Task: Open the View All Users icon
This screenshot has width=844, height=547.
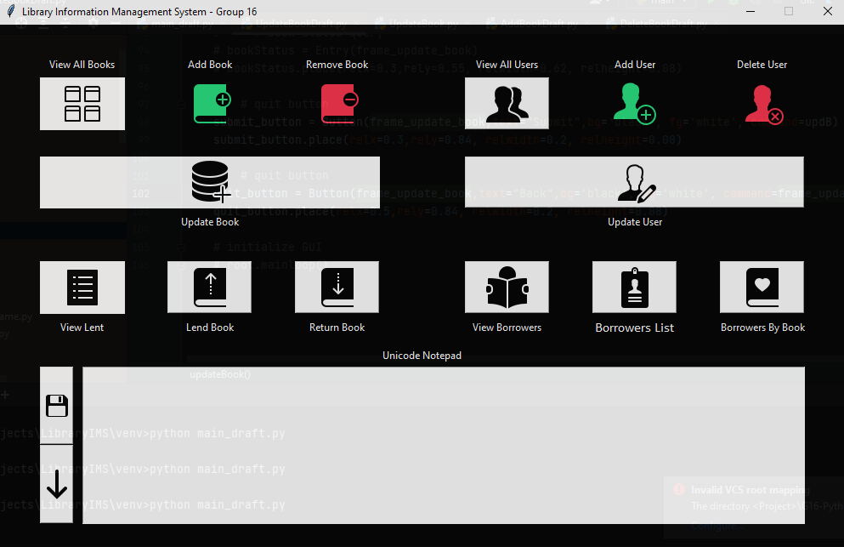Action: click(507, 103)
